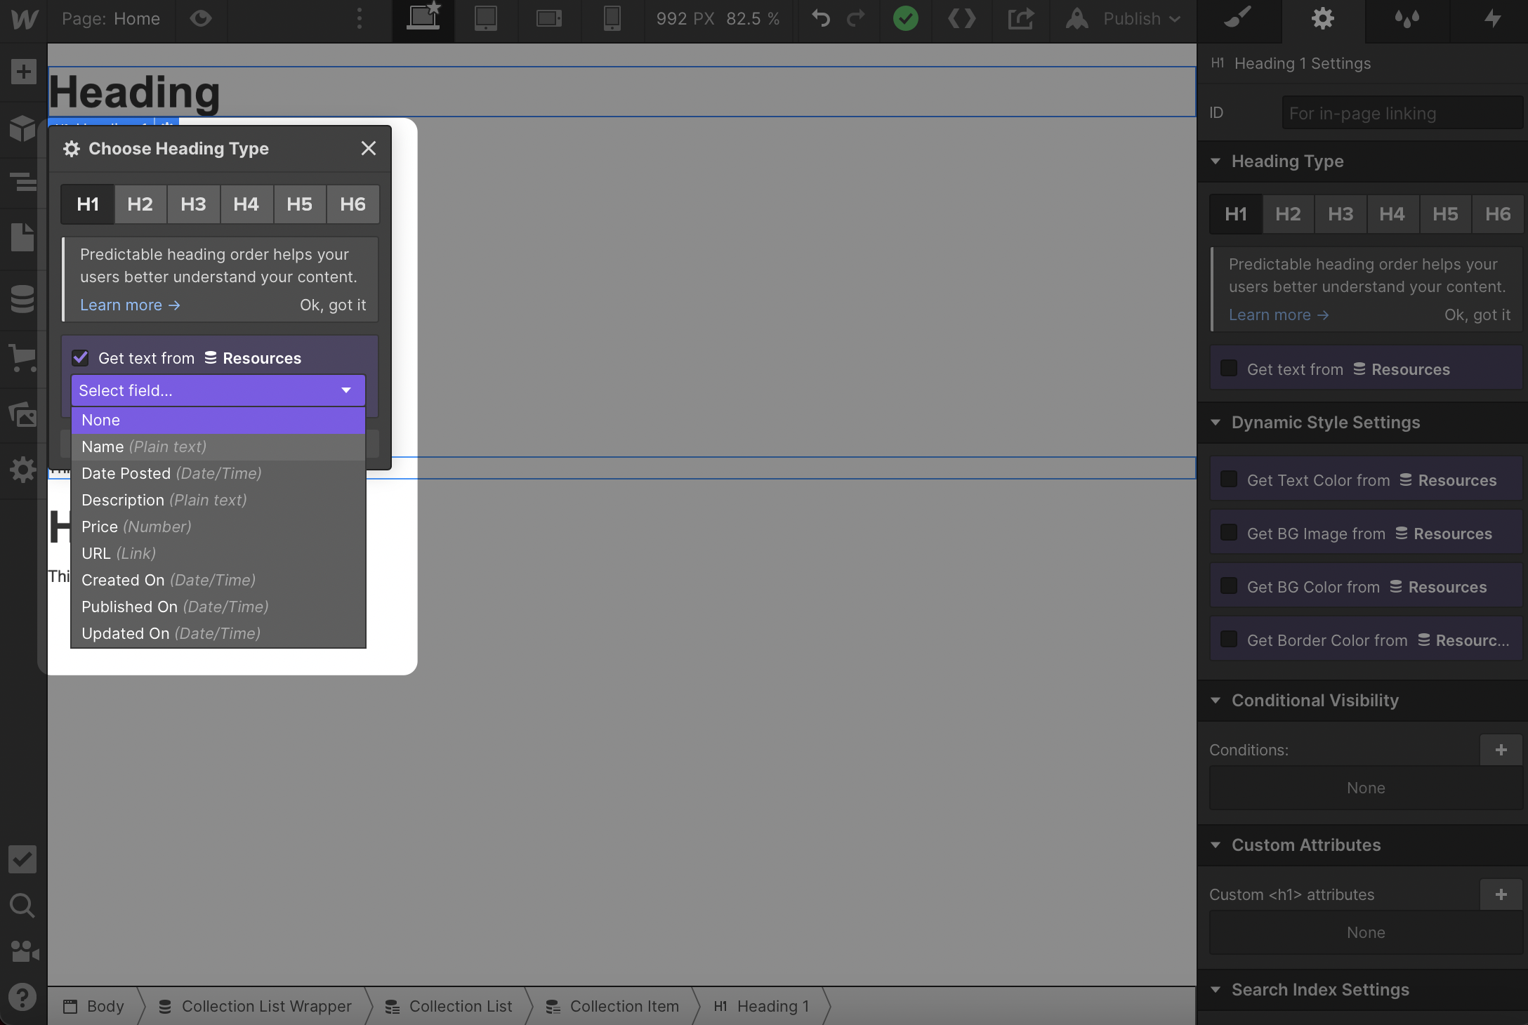Uncheck Get text from Resources in popup
Screen dimensions: 1528x1025
click(x=81, y=358)
